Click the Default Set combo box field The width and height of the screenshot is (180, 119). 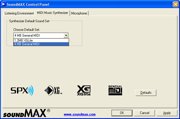41,35
